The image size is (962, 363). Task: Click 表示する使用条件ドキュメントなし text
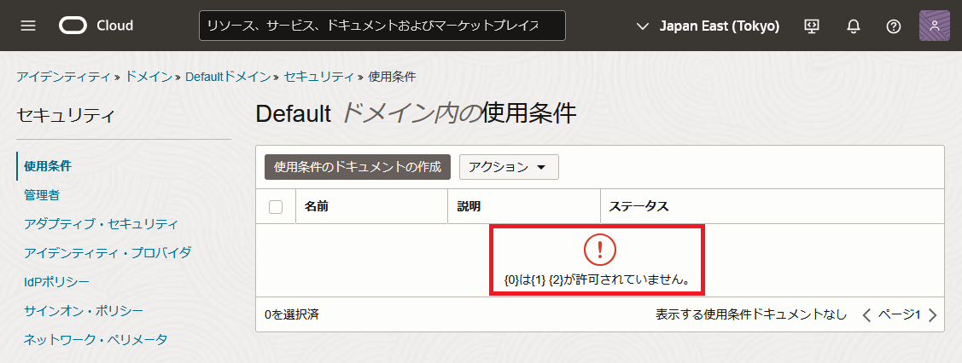[x=751, y=315]
